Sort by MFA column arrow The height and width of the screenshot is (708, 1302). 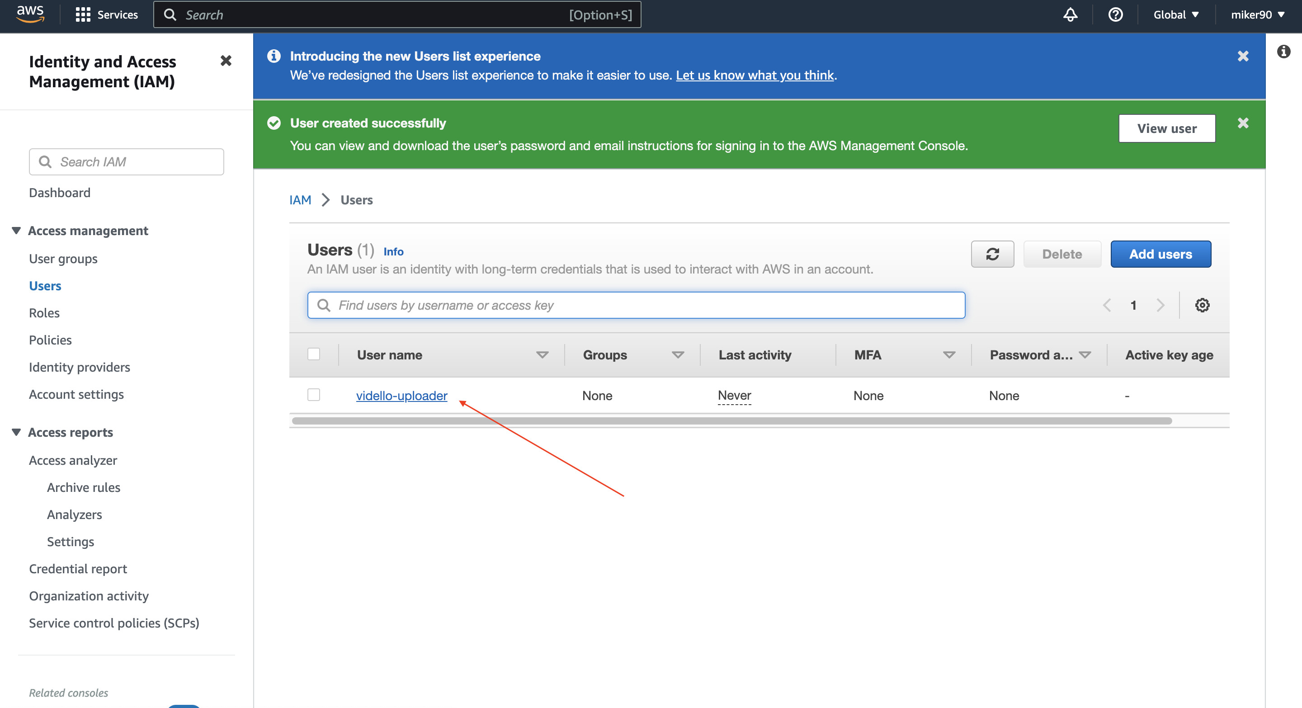pos(949,355)
